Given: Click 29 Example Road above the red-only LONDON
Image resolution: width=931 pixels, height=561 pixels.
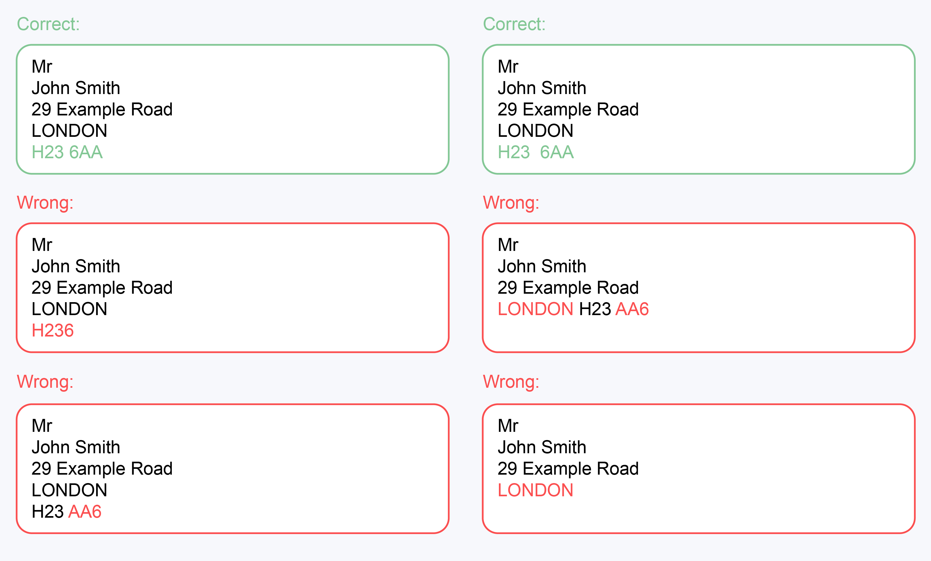Looking at the screenshot, I should (x=568, y=469).
